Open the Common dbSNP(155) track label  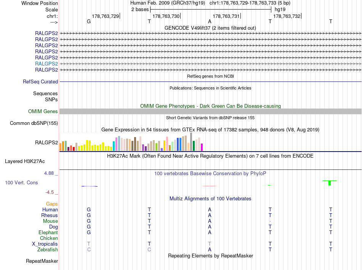click(34, 123)
